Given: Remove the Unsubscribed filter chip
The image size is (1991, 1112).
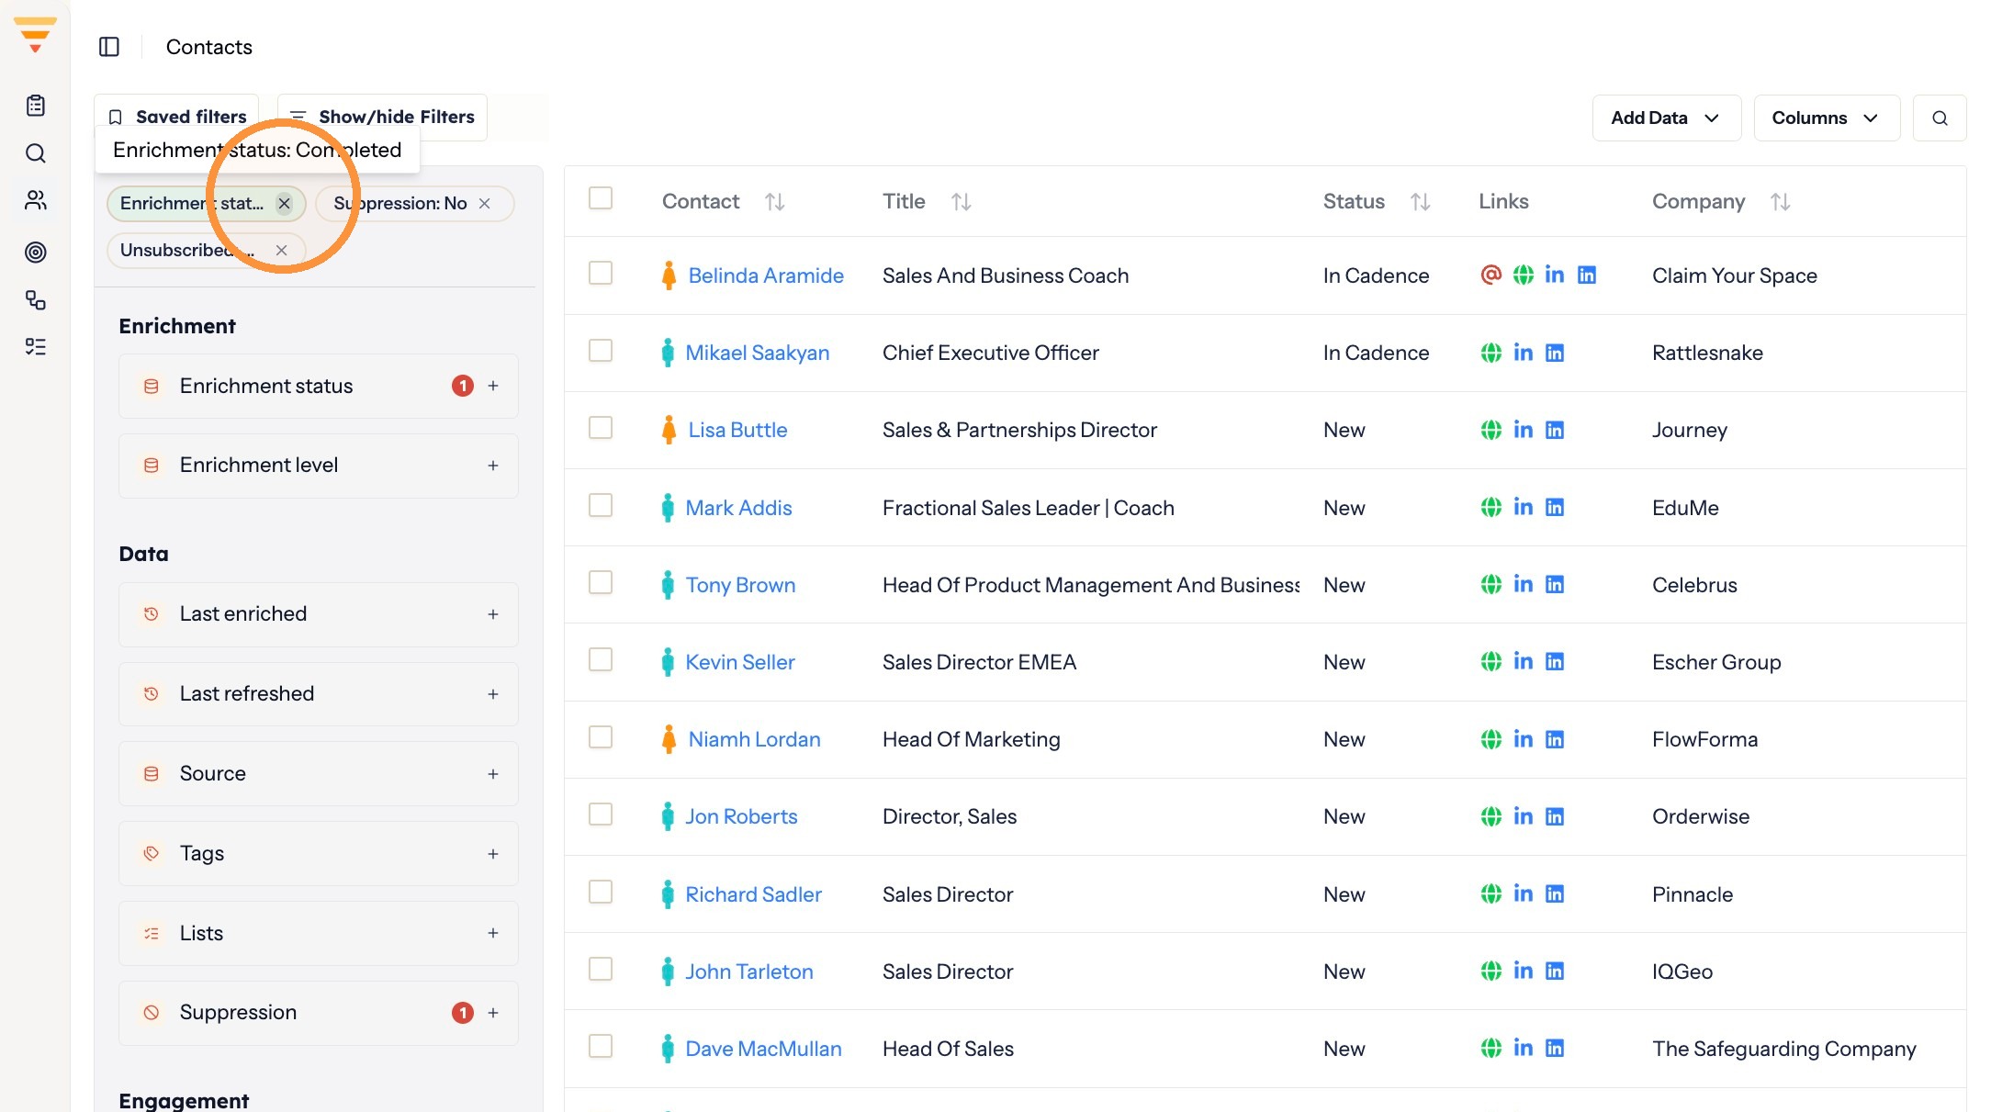Looking at the screenshot, I should tap(282, 251).
